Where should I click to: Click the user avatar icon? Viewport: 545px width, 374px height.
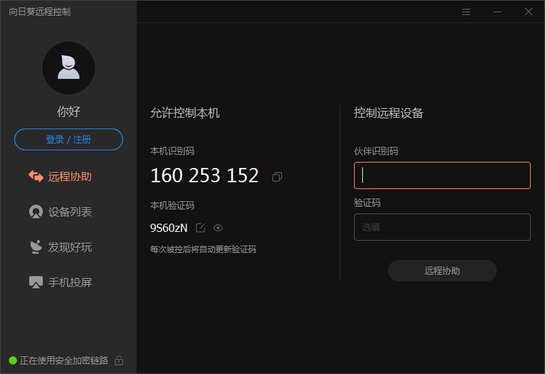(x=69, y=68)
